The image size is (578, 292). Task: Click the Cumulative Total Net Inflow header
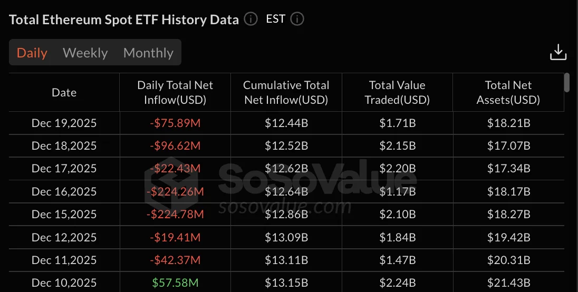tap(286, 92)
